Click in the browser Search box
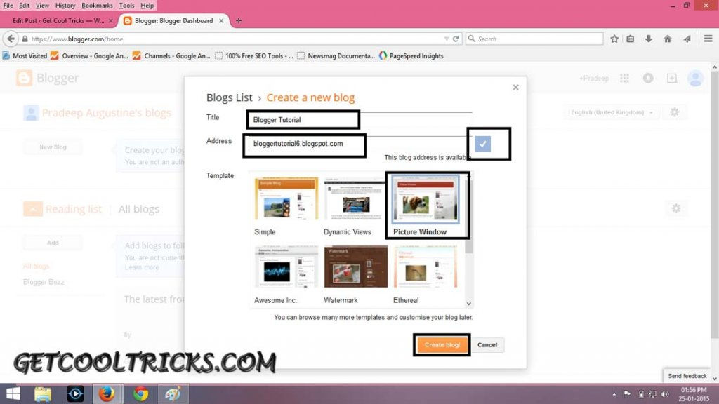The width and height of the screenshot is (719, 404). tap(534, 39)
